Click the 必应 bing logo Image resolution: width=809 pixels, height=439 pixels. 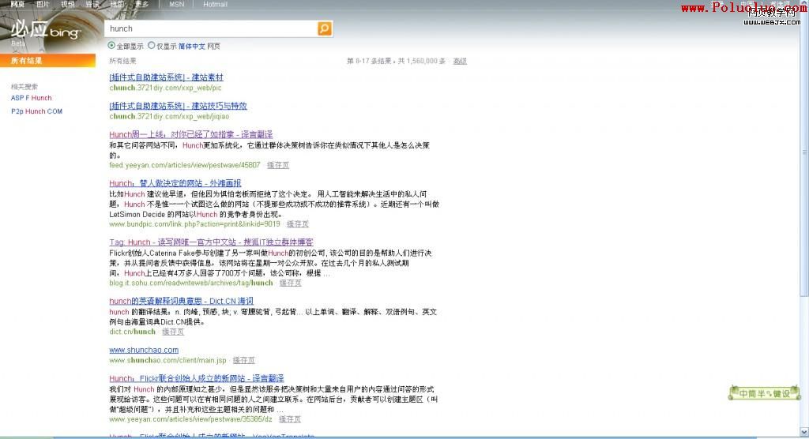click(45, 31)
